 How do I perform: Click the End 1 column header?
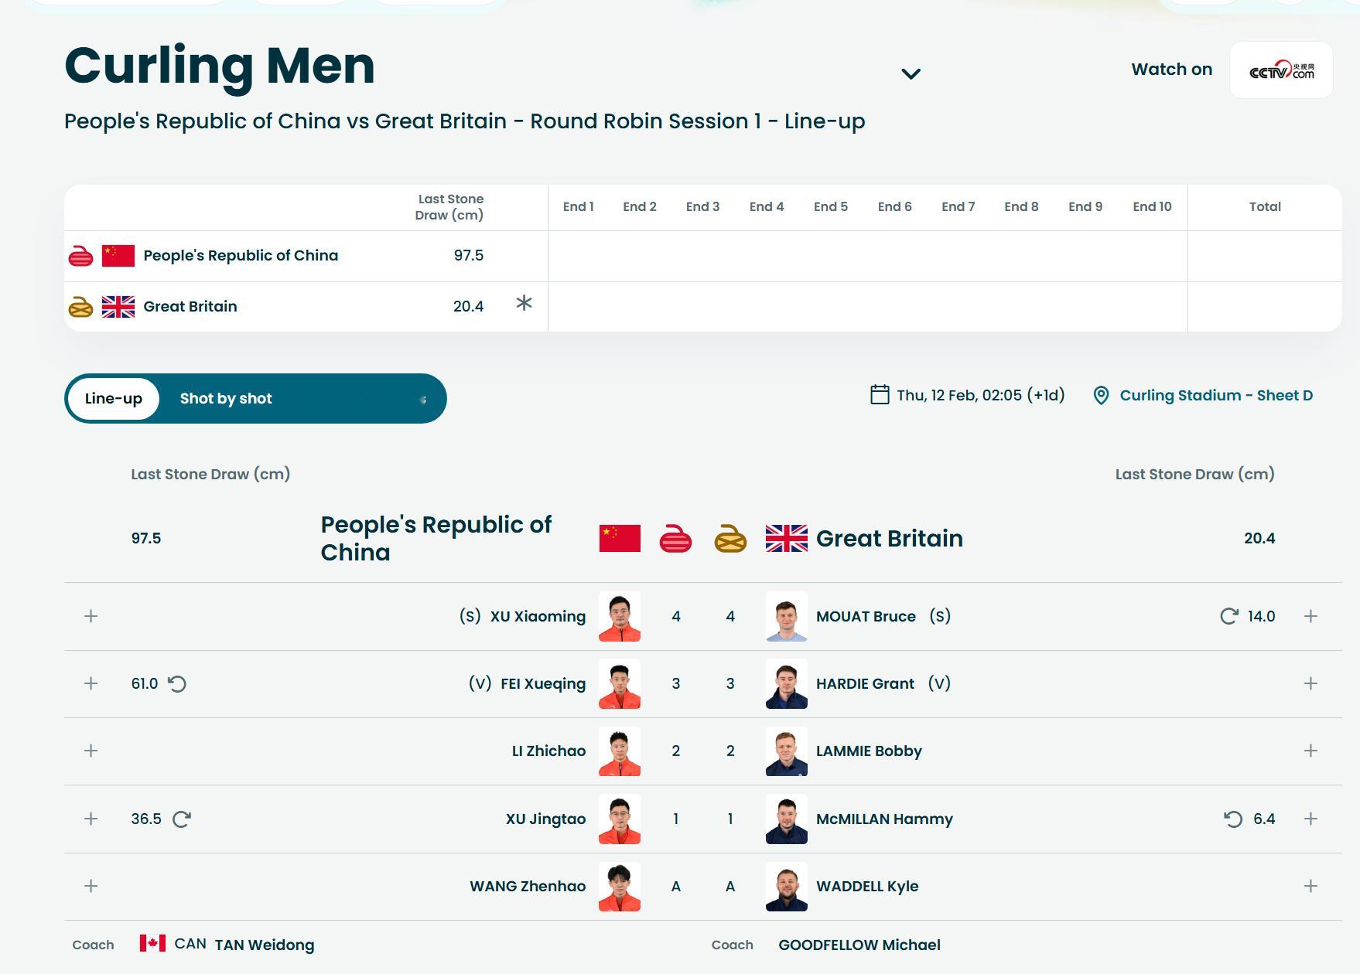tap(578, 207)
